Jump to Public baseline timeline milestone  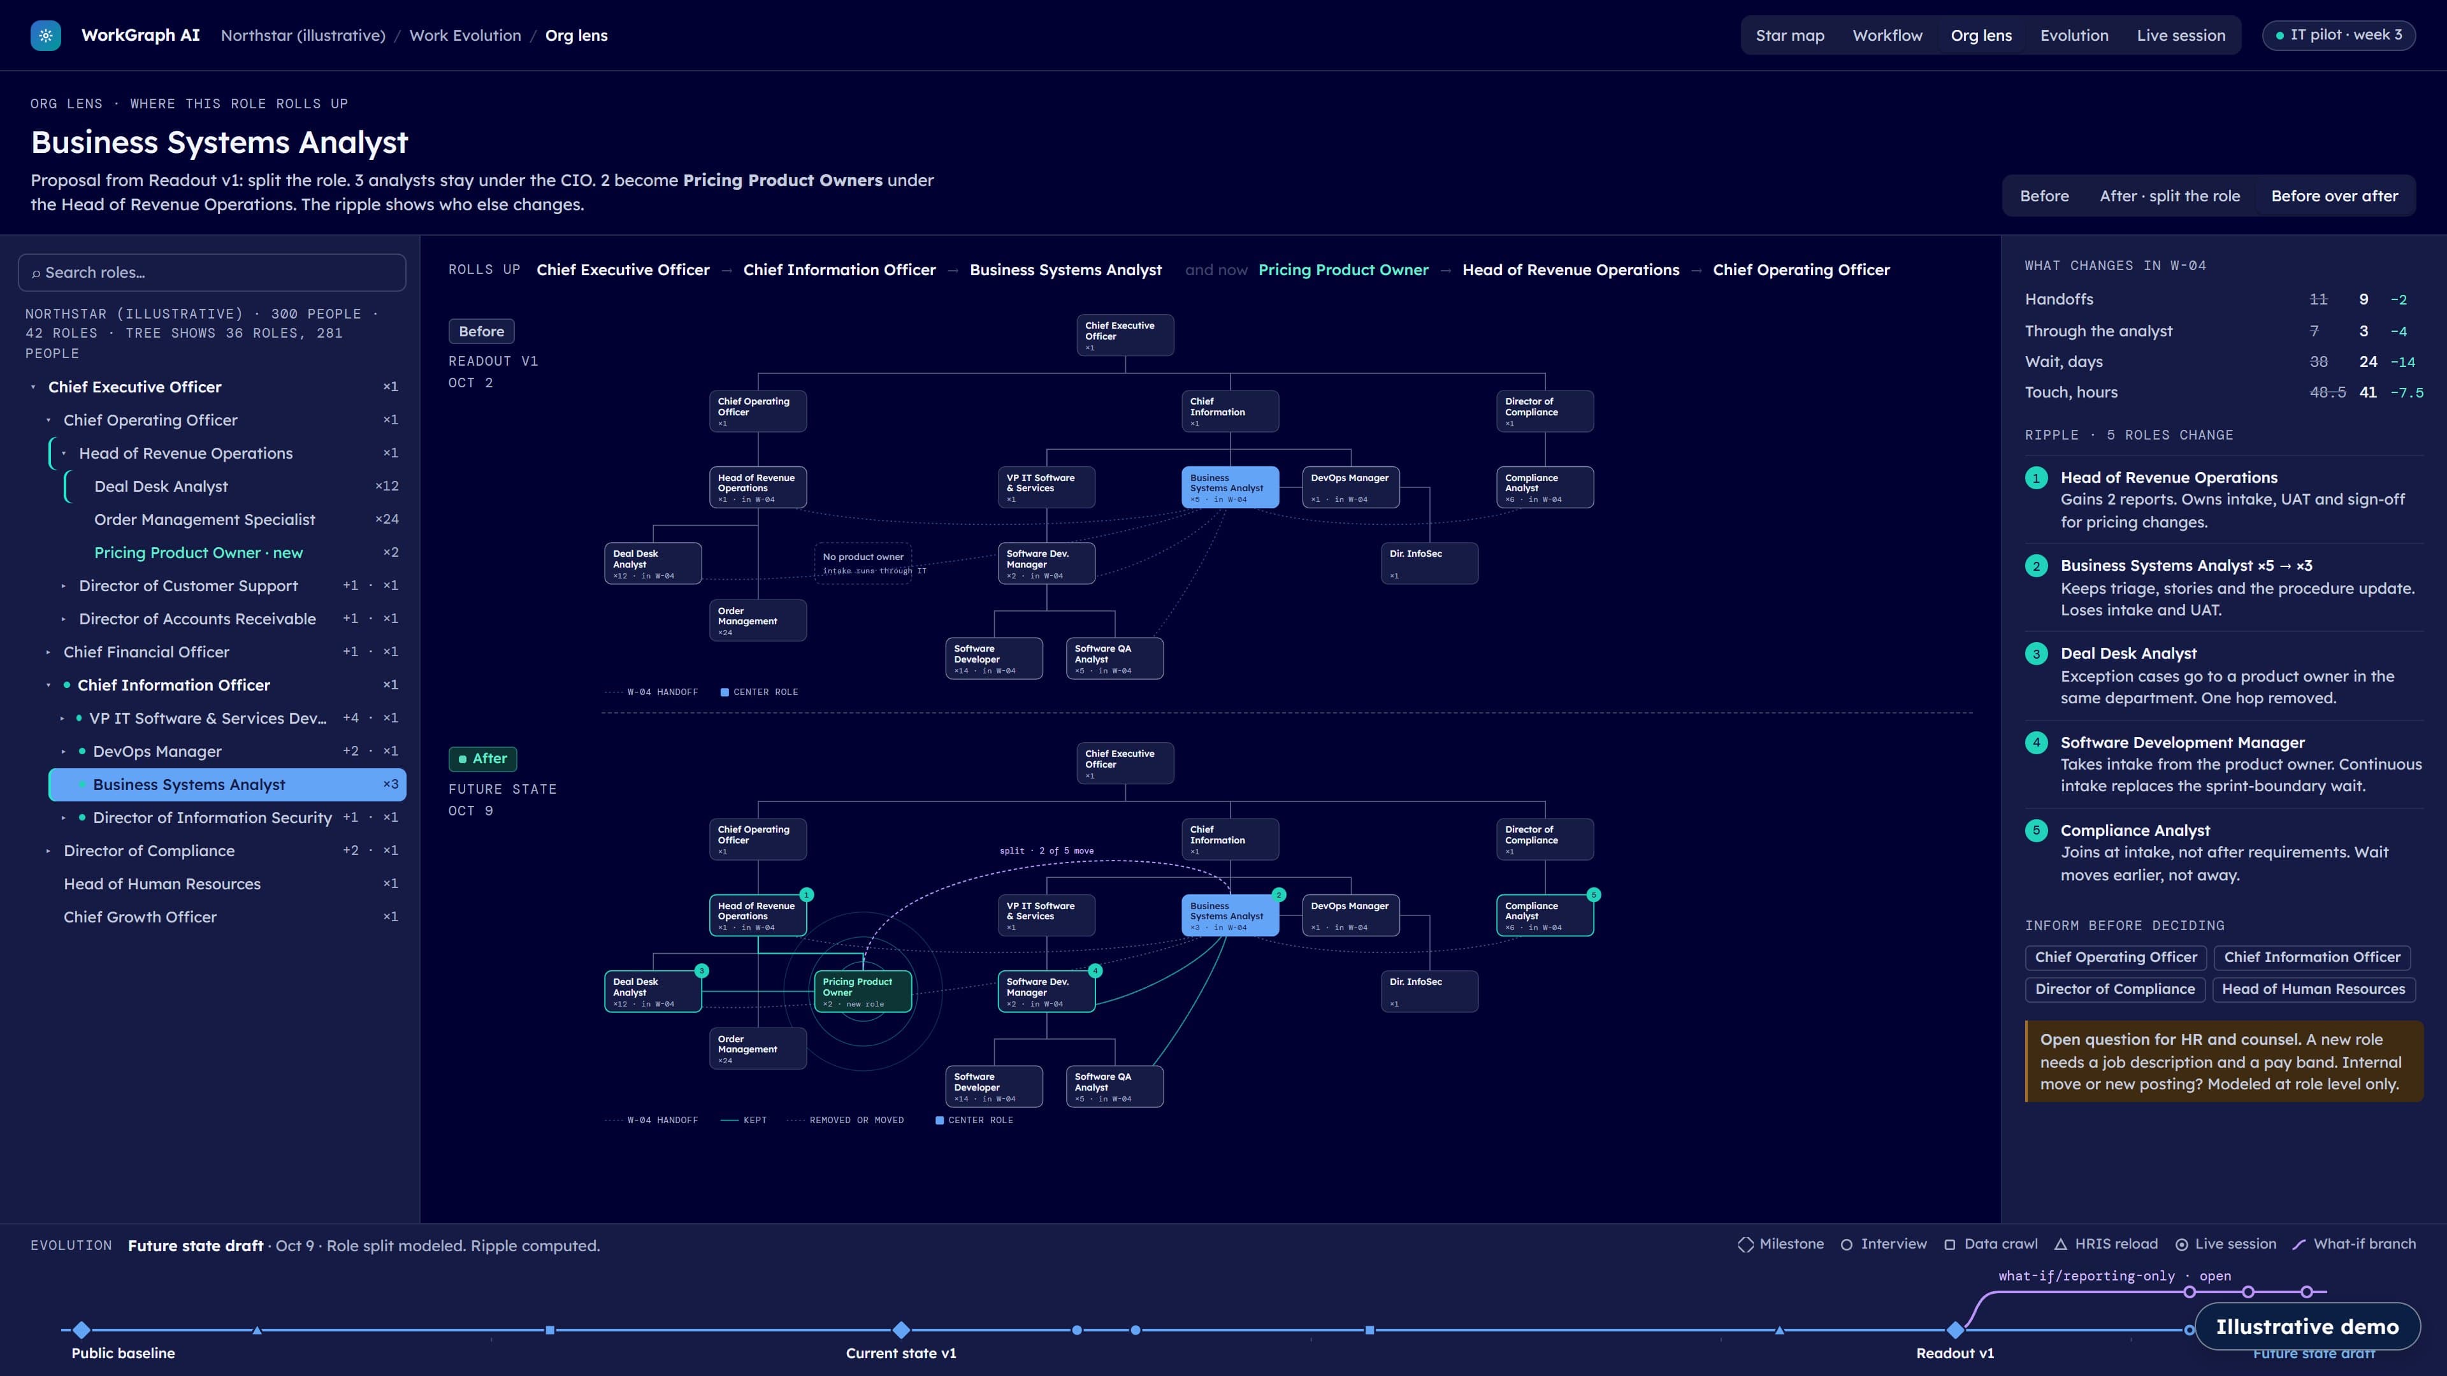point(82,1329)
